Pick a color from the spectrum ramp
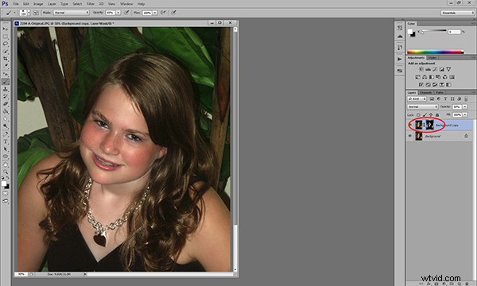Viewport: 477px width, 286px height. tap(436, 52)
